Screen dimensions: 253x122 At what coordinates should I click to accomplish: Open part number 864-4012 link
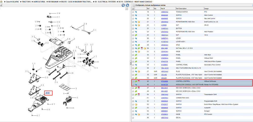(x=164, y=88)
